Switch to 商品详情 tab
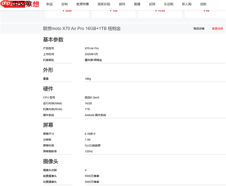The width and height of the screenshot is (226, 186). pos(199,29)
